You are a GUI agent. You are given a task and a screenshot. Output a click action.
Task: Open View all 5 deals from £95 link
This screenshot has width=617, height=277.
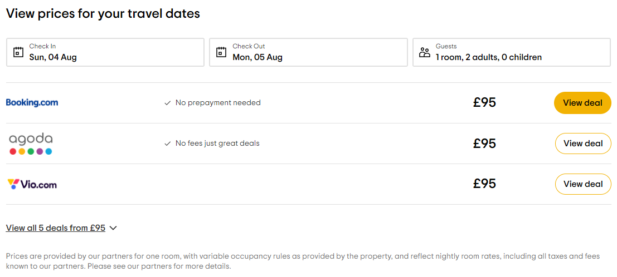pos(56,228)
